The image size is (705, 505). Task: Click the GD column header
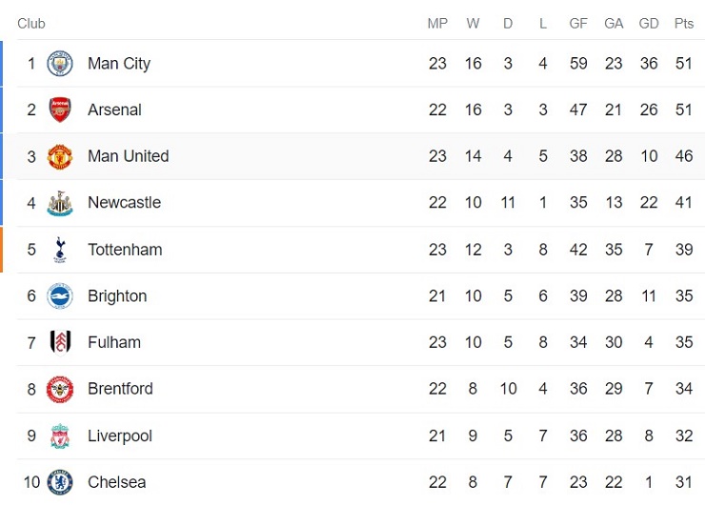pyautogui.click(x=649, y=24)
